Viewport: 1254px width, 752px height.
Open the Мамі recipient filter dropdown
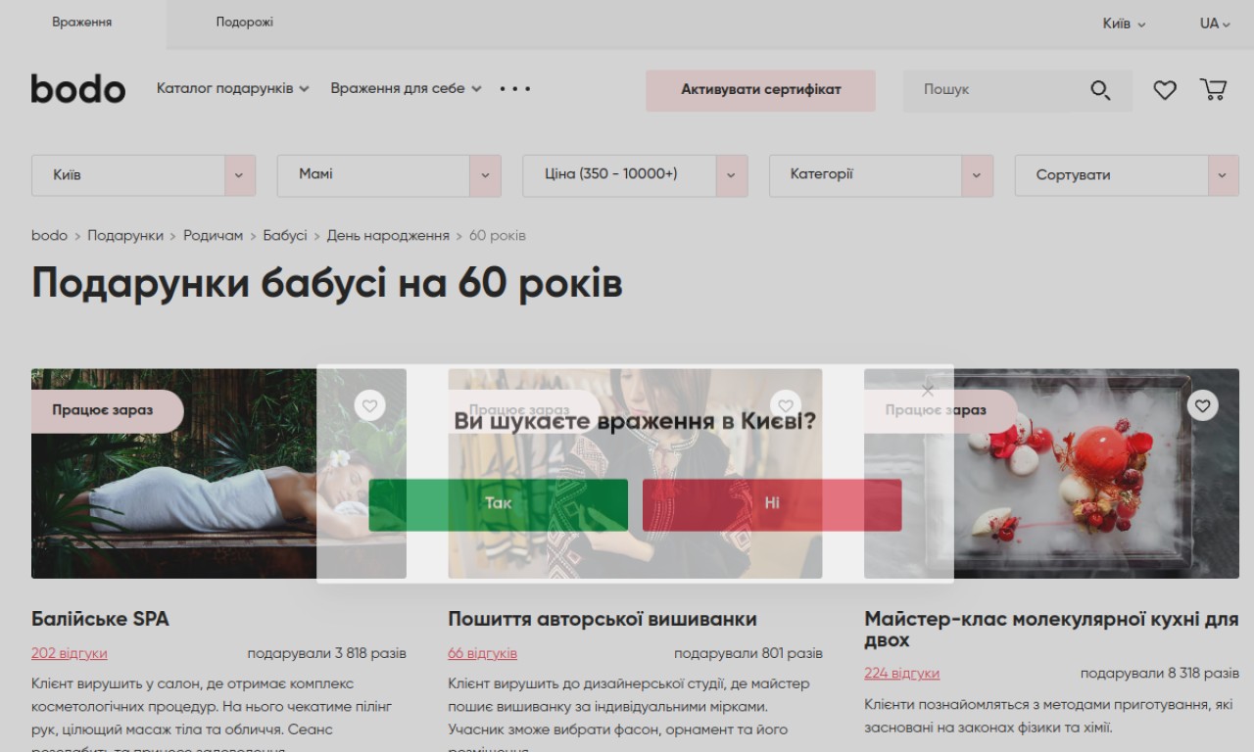tap(389, 175)
